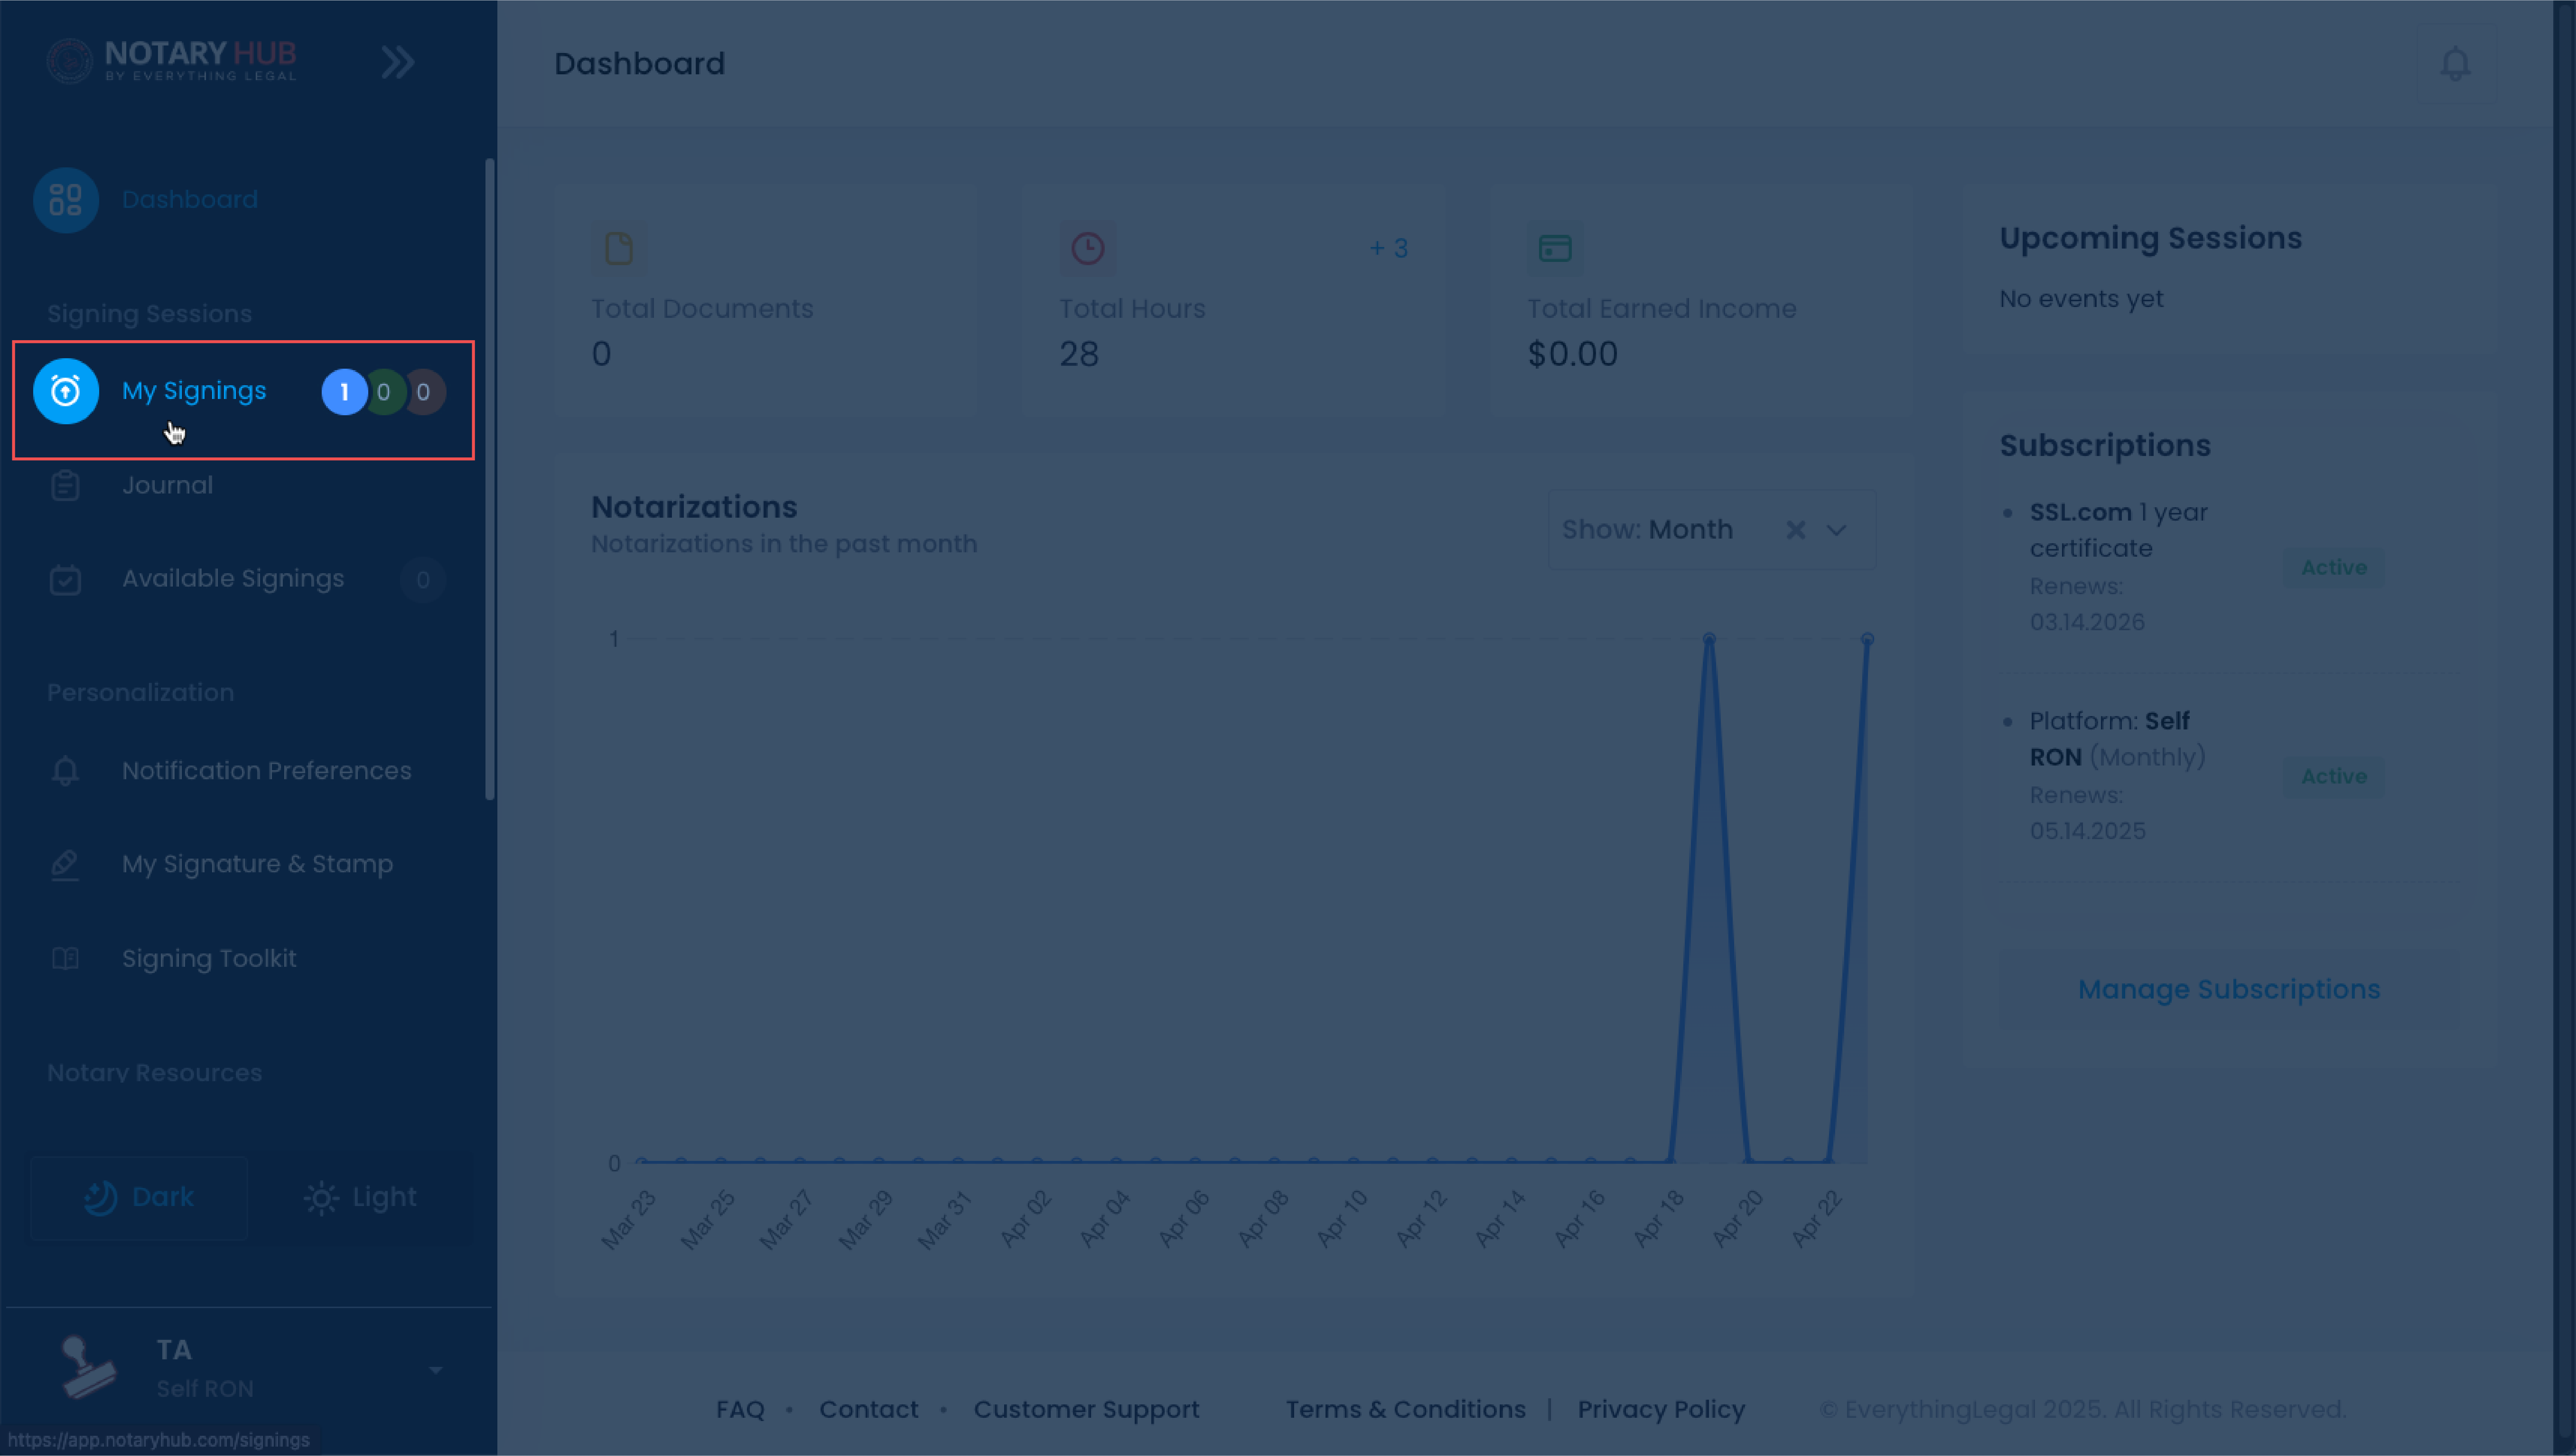Click the Apr 18 chart peak point
The width and height of the screenshot is (2576, 1456).
(1709, 639)
